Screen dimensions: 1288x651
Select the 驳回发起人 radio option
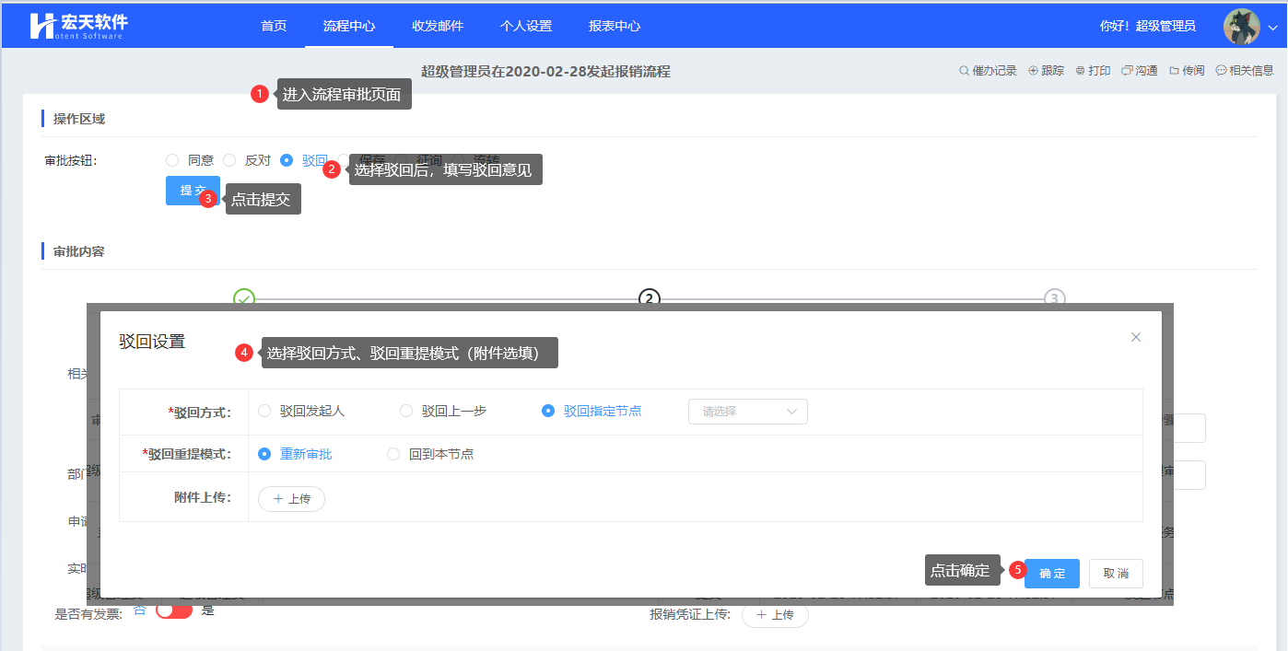coord(265,412)
